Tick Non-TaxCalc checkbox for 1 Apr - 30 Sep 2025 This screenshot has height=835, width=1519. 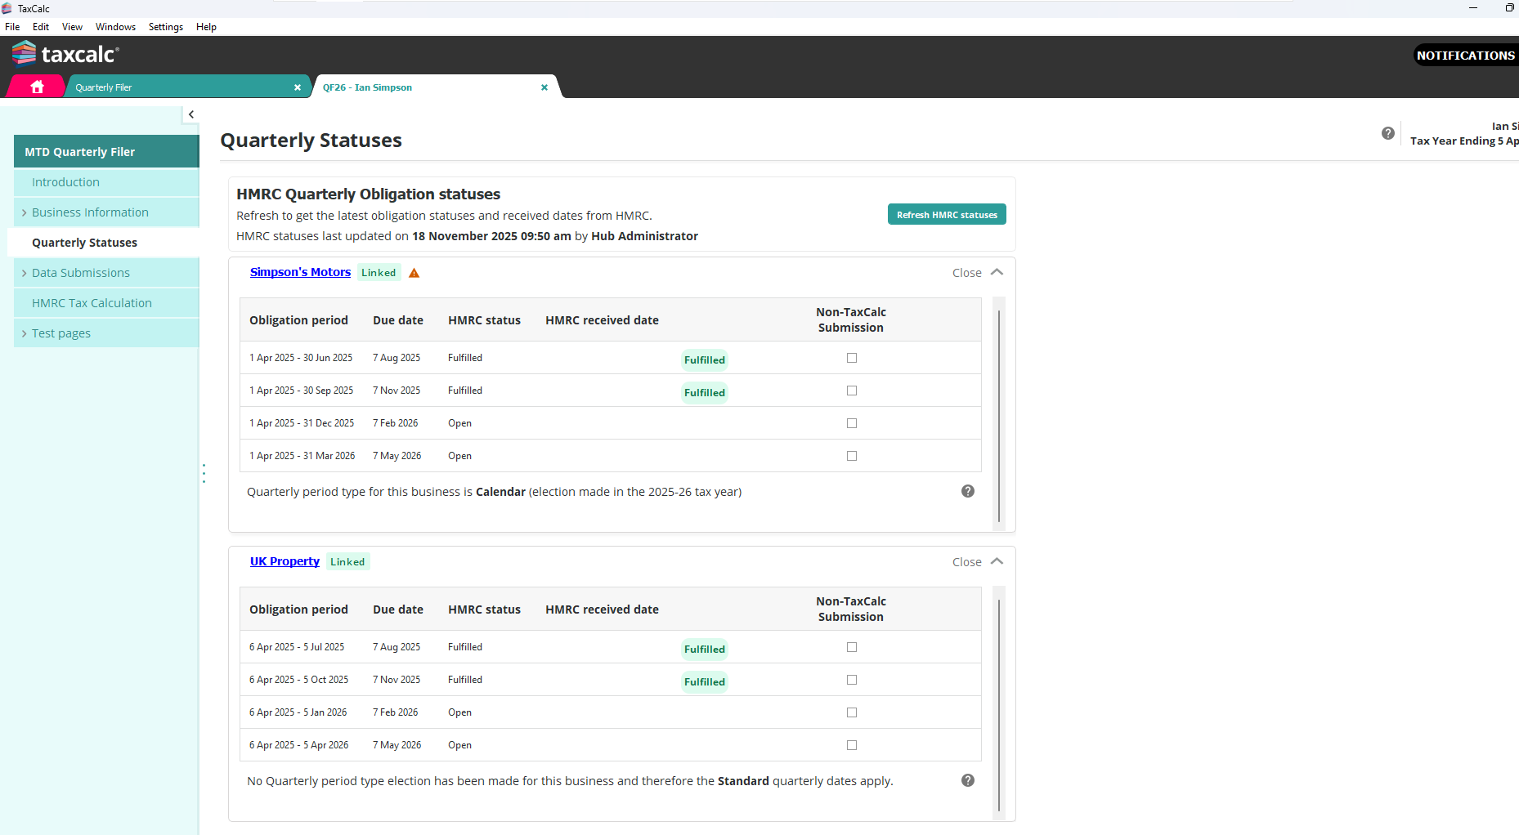852,391
